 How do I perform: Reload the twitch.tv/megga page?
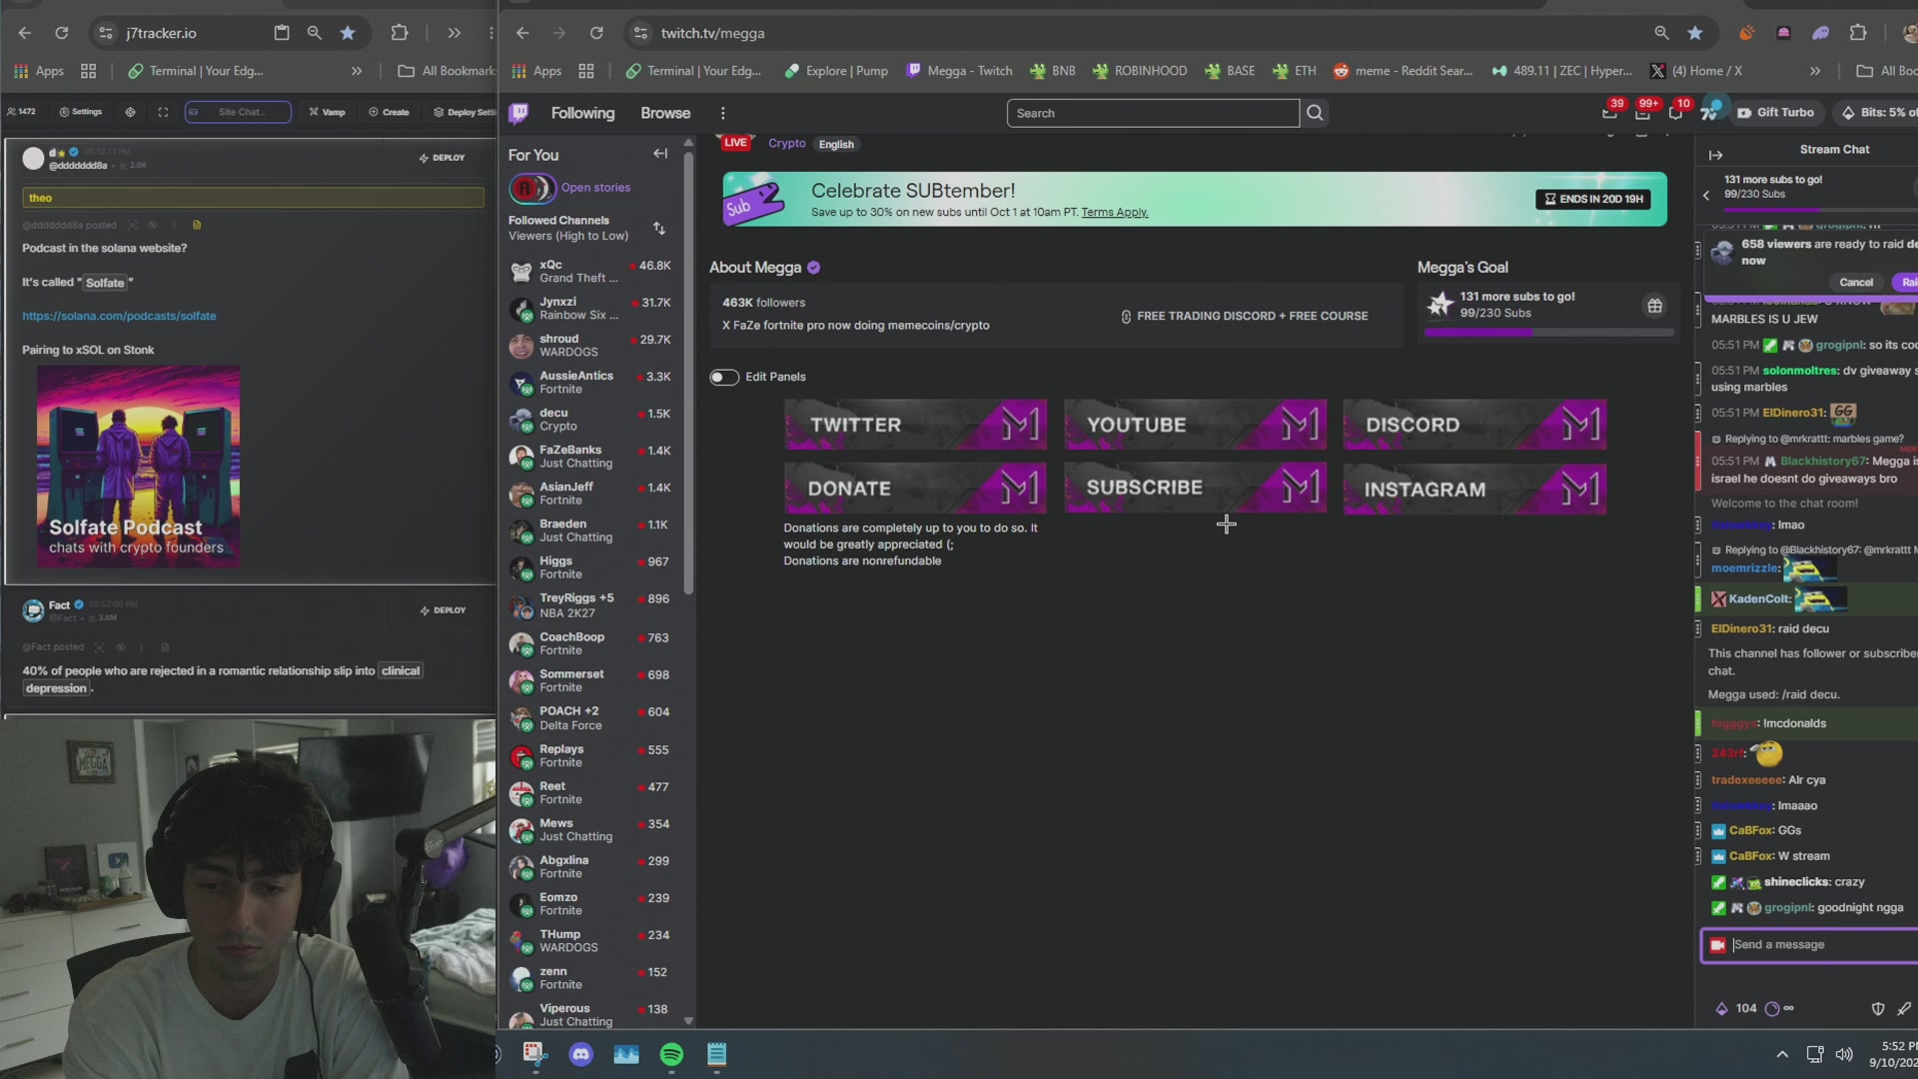[596, 33]
